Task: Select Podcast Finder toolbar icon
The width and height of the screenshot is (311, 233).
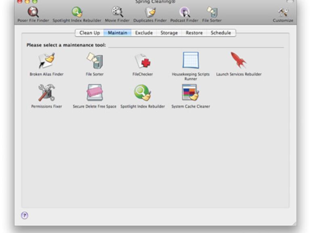Action: pyautogui.click(x=184, y=12)
